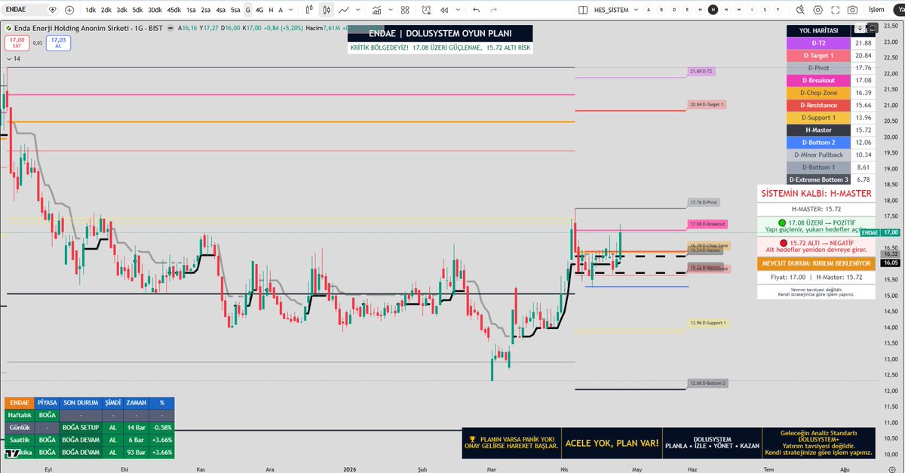The width and height of the screenshot is (905, 473).
Task: Select the 45dk timeframe
Action: tap(174, 11)
